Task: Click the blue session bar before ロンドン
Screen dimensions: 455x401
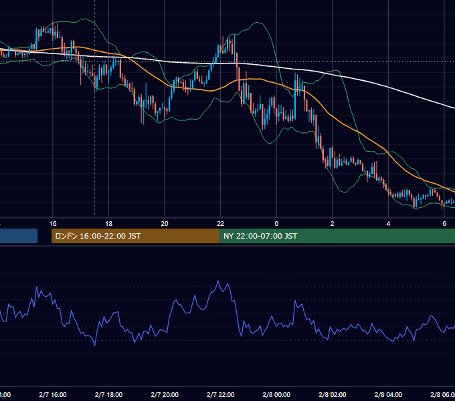Action: tap(19, 236)
